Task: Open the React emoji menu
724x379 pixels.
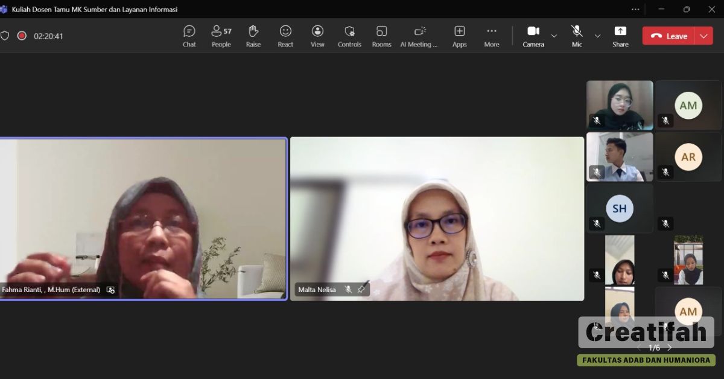Action: click(x=285, y=36)
